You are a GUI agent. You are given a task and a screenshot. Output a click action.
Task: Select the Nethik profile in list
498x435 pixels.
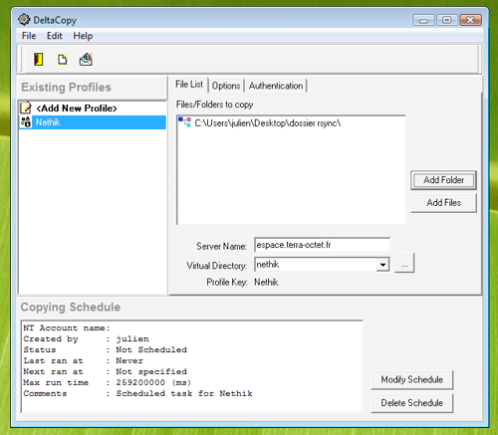coord(93,122)
